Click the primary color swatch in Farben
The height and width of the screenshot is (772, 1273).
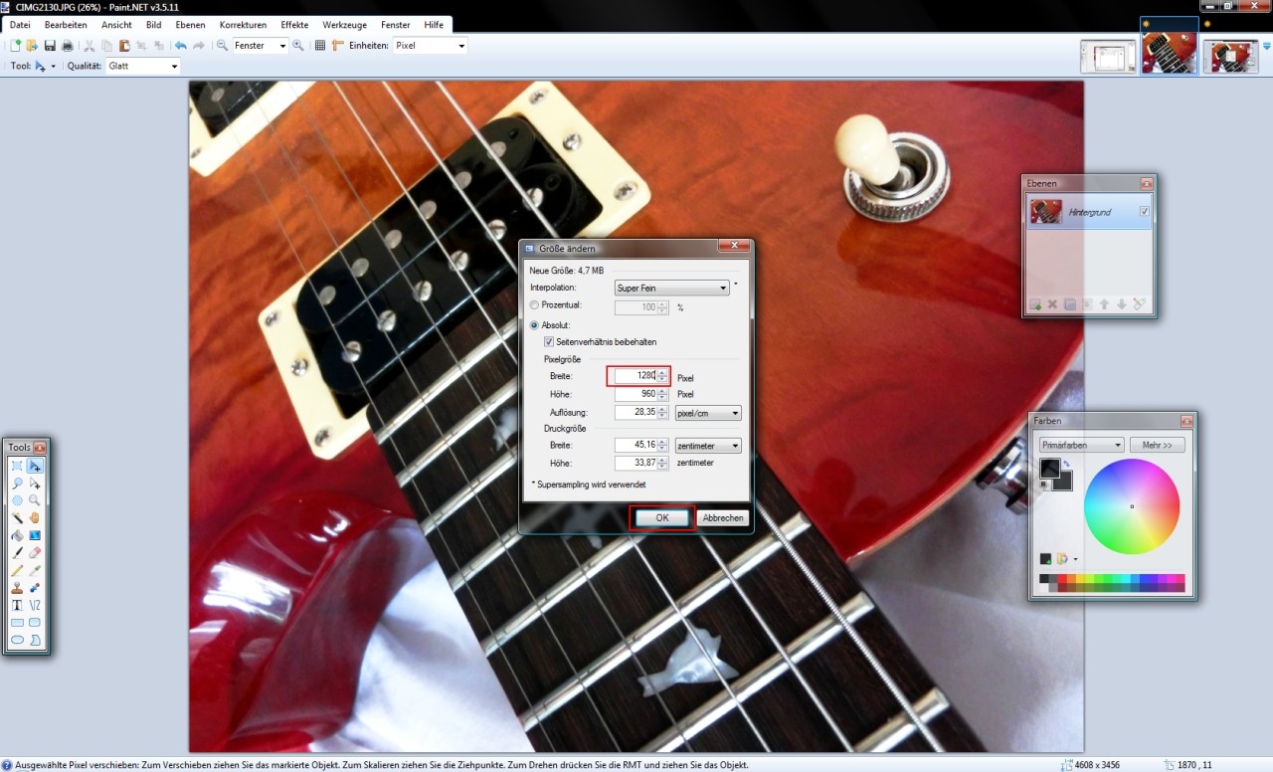(x=1049, y=467)
